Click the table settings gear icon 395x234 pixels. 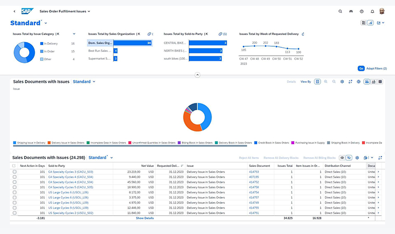[x=358, y=158]
